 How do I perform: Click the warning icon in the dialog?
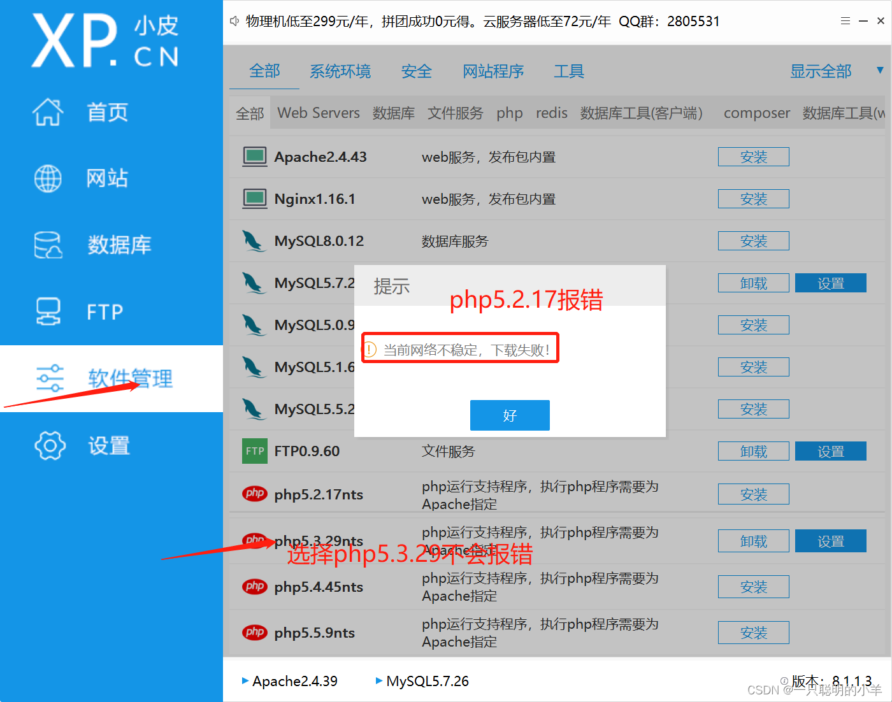click(x=370, y=350)
